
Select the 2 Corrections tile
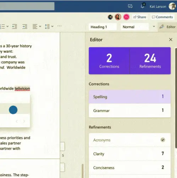109,61
